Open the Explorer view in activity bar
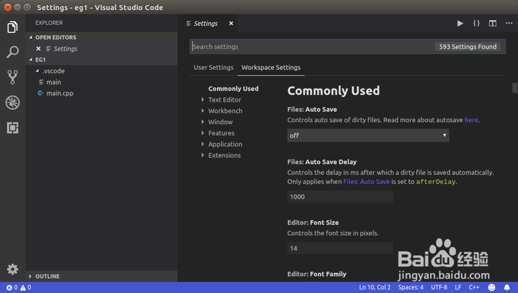518x293 pixels. [12, 27]
